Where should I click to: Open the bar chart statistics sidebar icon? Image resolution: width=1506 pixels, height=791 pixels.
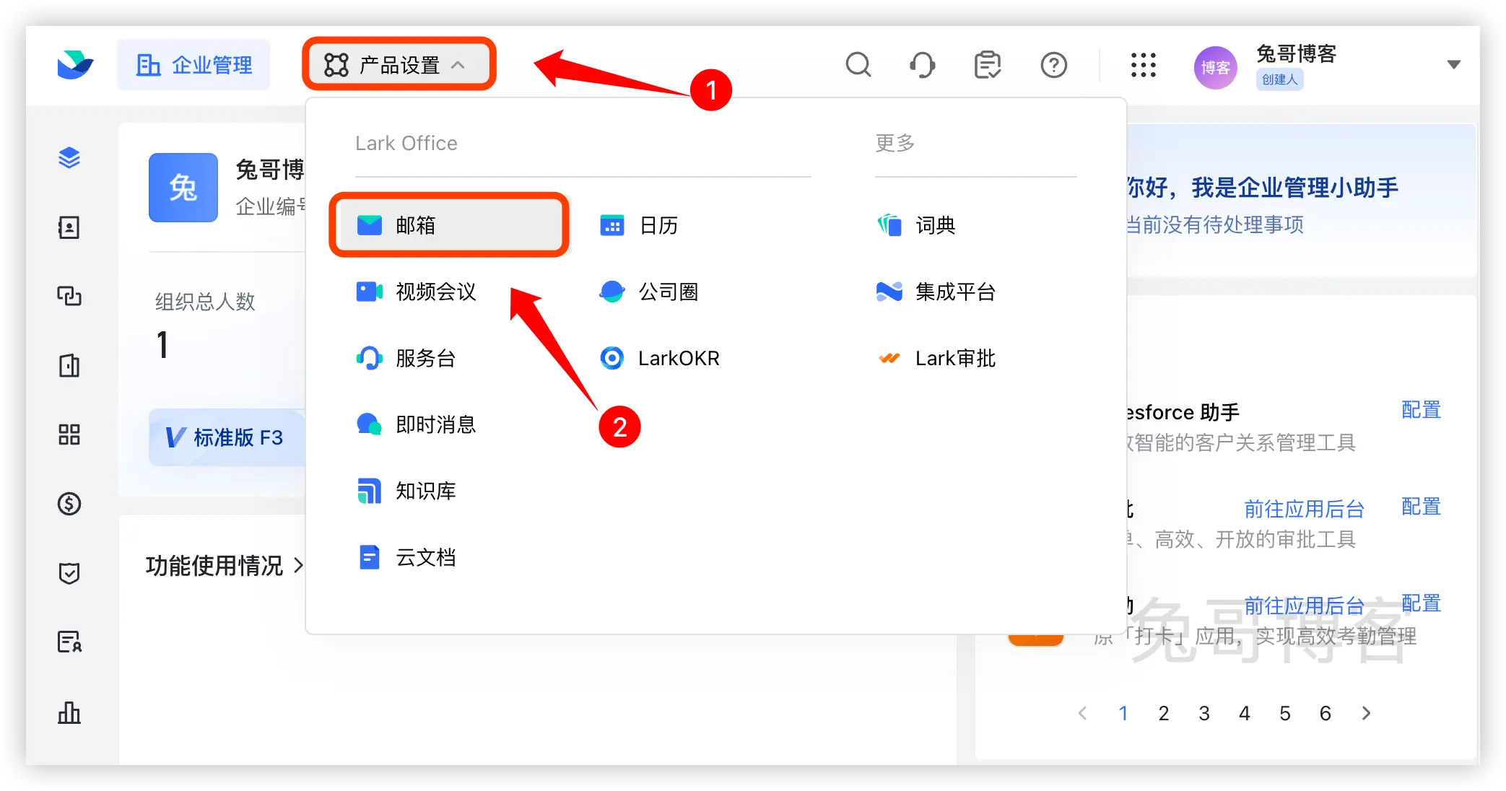(x=69, y=712)
